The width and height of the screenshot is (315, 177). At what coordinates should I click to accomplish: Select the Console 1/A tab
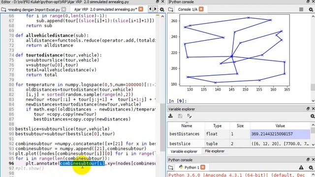188,9
